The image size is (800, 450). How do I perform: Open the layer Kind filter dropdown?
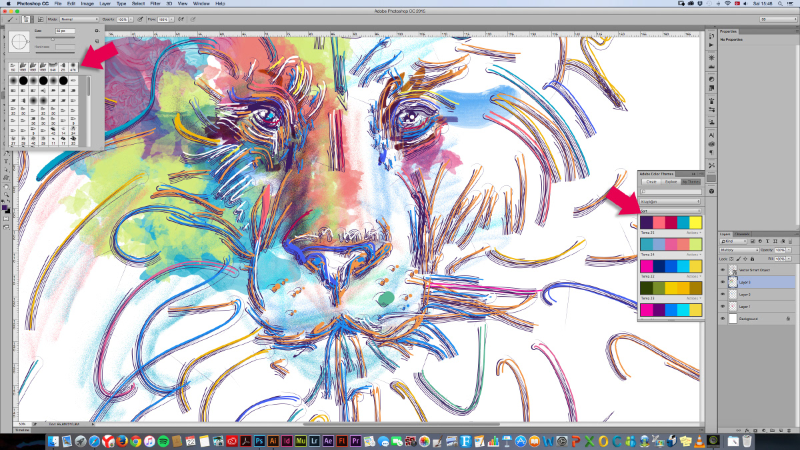tap(733, 241)
